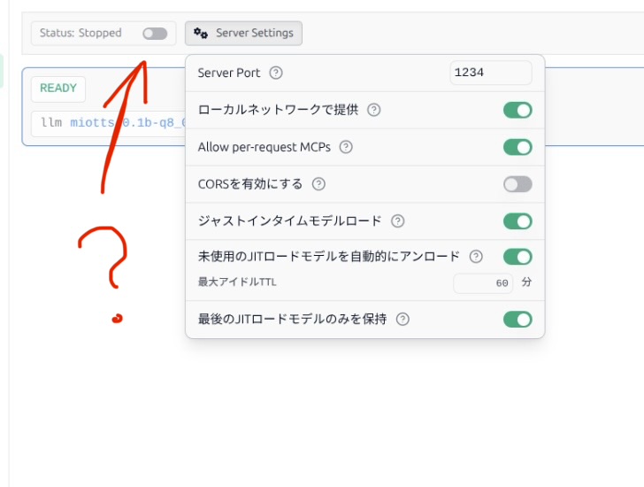Viewport: 644px width, 487px height.
Task: Open help for 未使用のJITロードモデルを自動的にアンロード
Action: [476, 257]
